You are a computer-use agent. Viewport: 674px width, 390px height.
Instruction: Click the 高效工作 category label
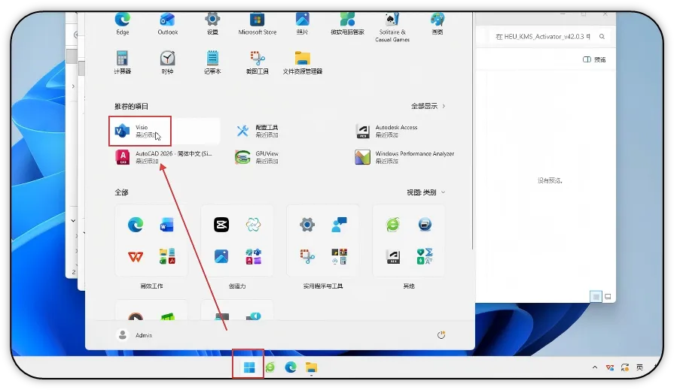coord(151,286)
